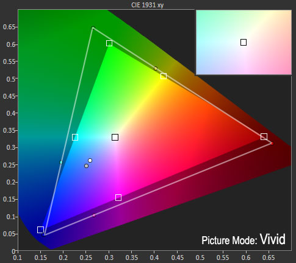296x263 pixels.
Task: Click the gray measured point circle
Action: tap(87, 166)
